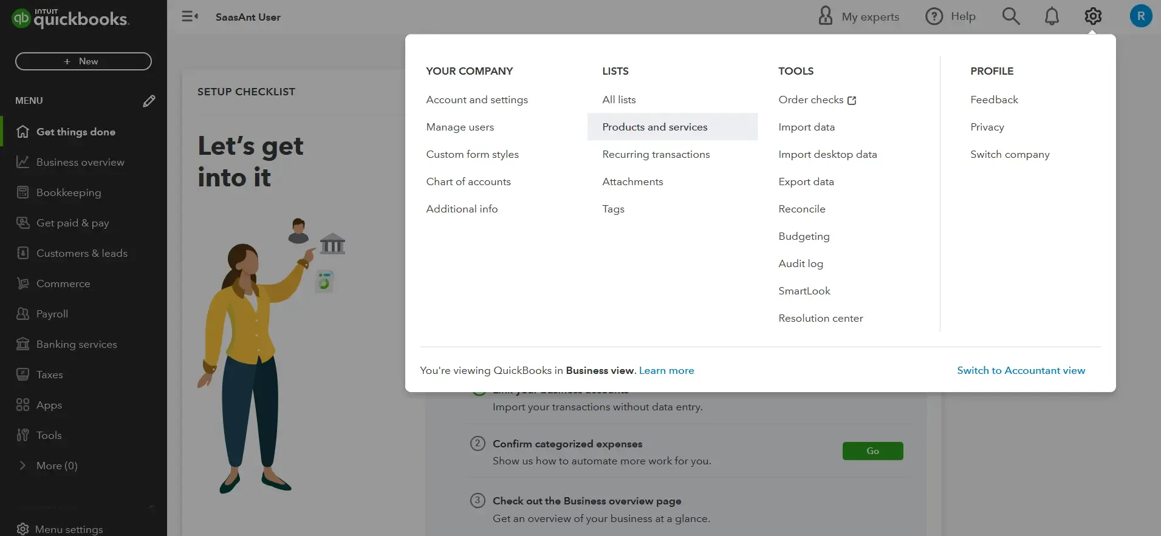Open Attachments list
Screen dimensions: 1161x536
(x=632, y=181)
